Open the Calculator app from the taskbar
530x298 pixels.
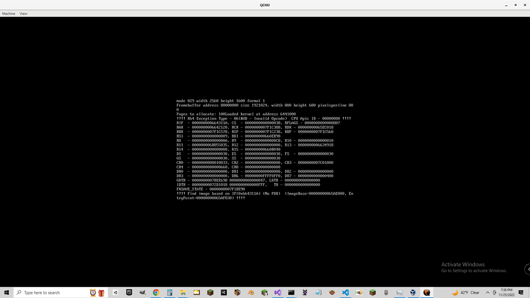[169, 292]
